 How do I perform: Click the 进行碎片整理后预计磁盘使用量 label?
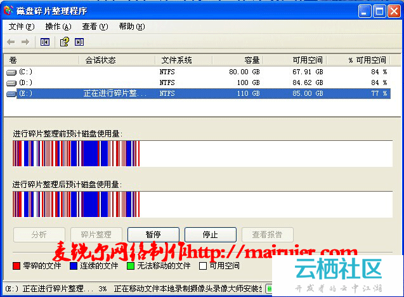pyautogui.click(x=67, y=185)
